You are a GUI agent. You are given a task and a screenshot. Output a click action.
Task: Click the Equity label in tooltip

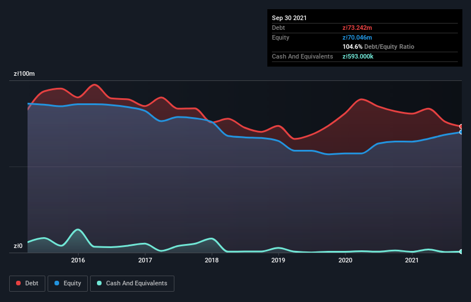click(281, 37)
